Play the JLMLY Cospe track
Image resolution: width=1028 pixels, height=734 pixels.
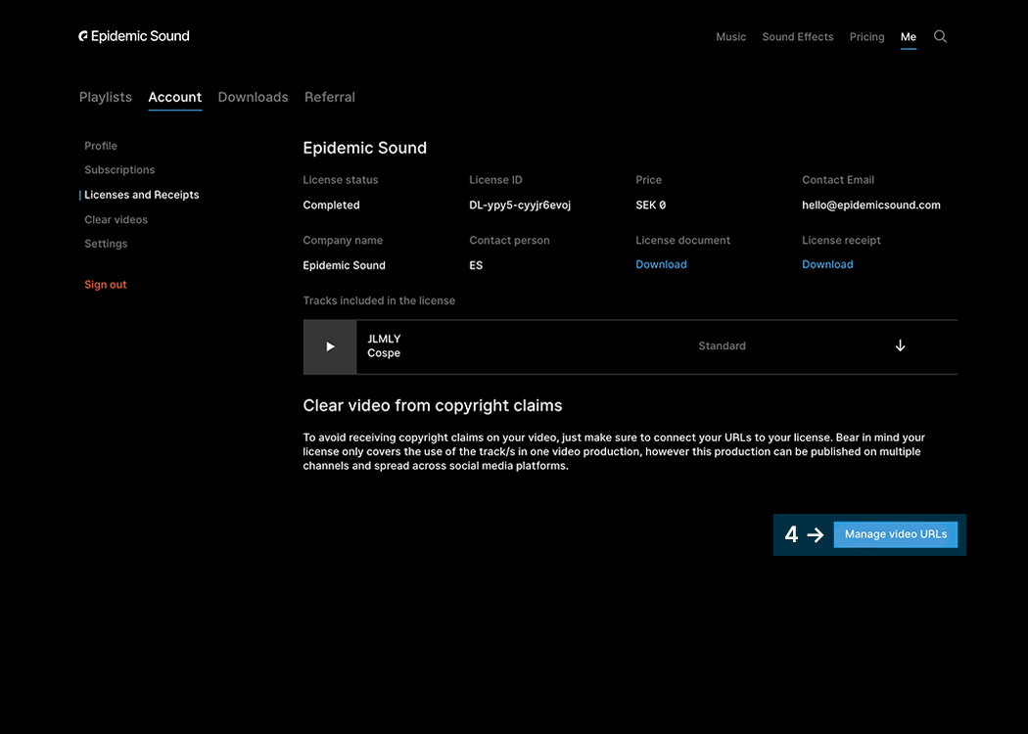coord(330,346)
